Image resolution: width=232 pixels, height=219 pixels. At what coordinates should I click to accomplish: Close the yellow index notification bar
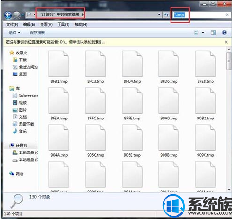point(226,42)
